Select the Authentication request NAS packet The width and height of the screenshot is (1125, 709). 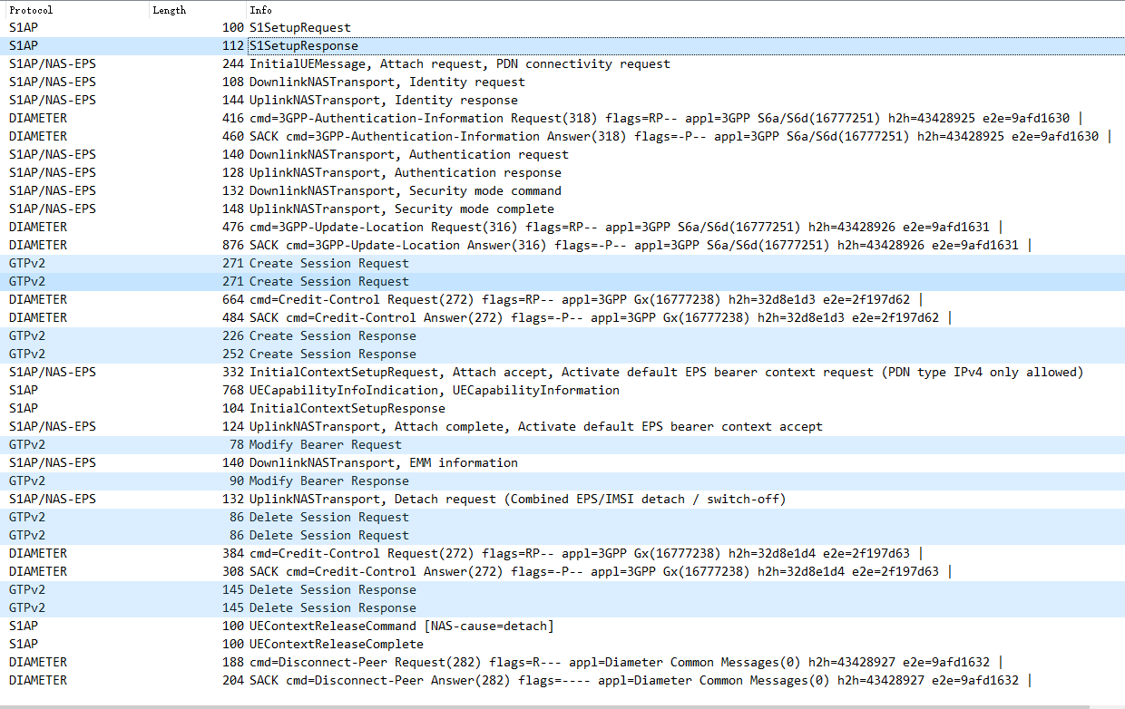[x=562, y=155]
